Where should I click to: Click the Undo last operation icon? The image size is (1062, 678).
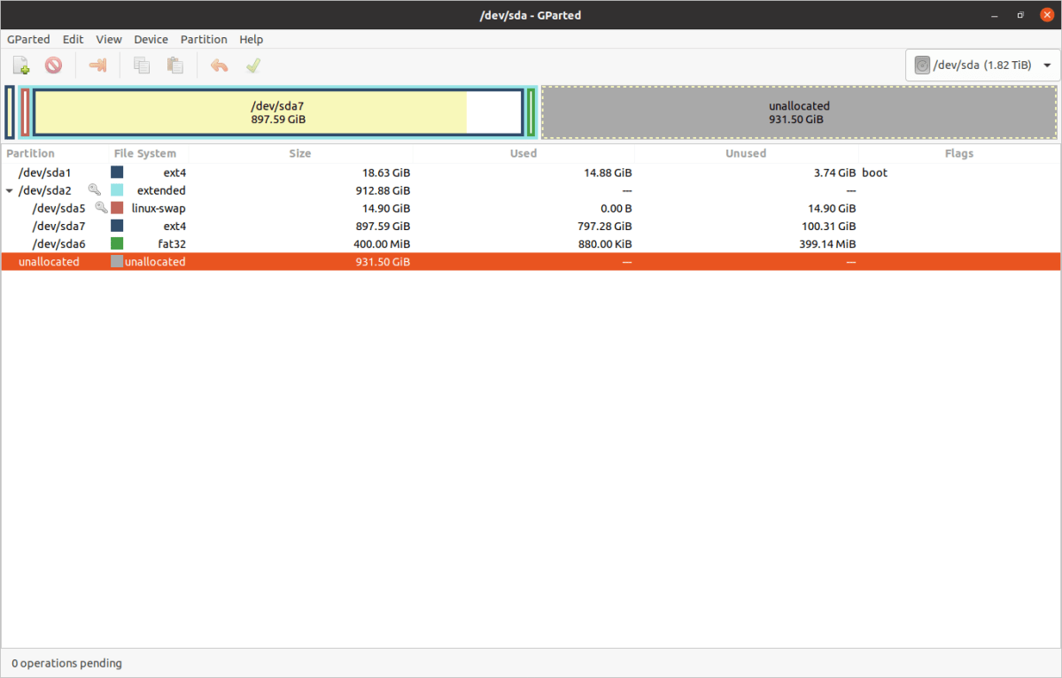[x=219, y=65]
